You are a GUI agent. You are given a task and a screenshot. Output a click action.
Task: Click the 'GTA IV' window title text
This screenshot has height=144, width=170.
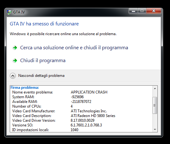[19, 12]
